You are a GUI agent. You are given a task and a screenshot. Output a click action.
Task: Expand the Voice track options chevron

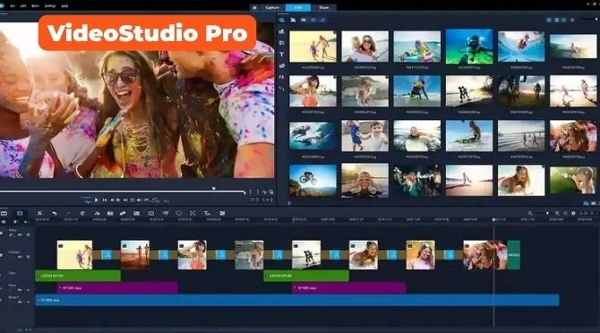click(29, 290)
